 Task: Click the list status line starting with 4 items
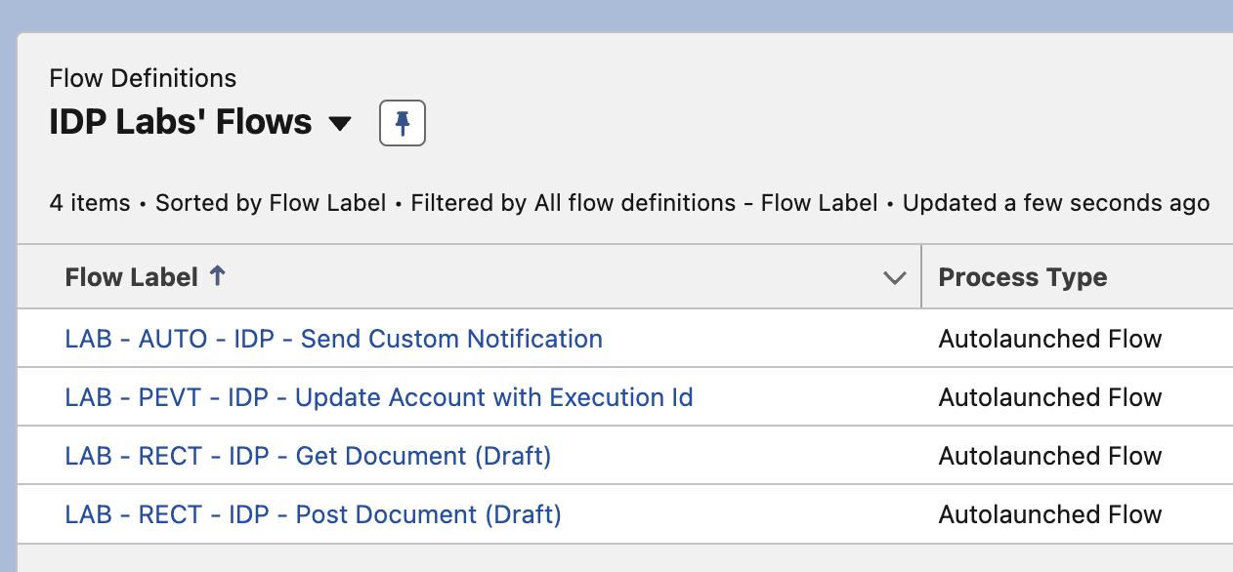point(629,203)
